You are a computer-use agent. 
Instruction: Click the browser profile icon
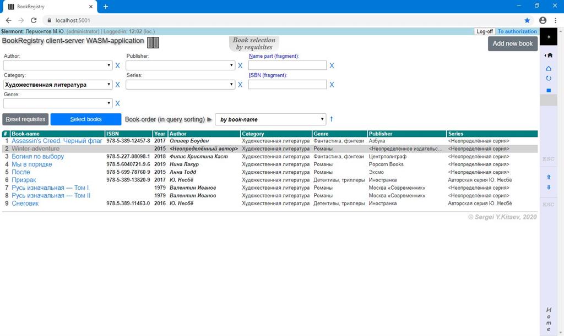(x=543, y=20)
